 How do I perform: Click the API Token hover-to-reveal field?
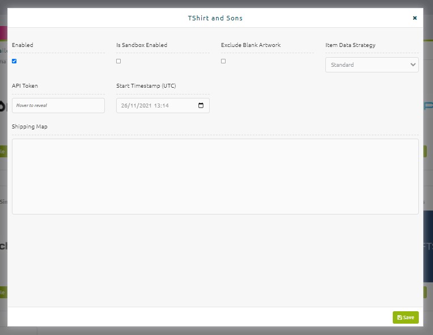58,105
